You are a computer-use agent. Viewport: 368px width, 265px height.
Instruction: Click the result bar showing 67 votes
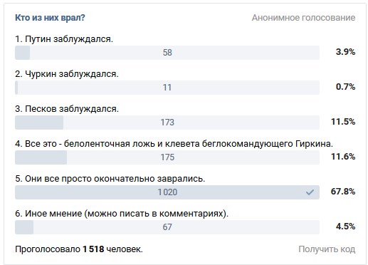(167, 227)
